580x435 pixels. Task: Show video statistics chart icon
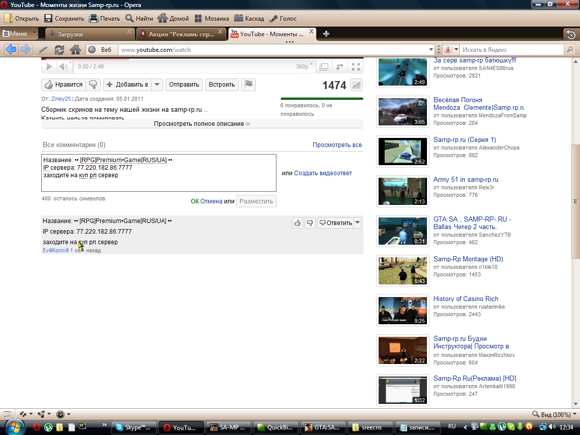[356, 85]
